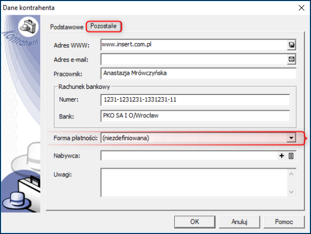Open help with Pomoc button
Image resolution: width=311 pixels, height=234 pixels.
tap(284, 222)
